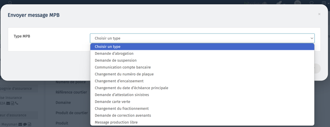Click envelope icon next to Meysman
This screenshot has width=330, height=127.
coord(20,125)
